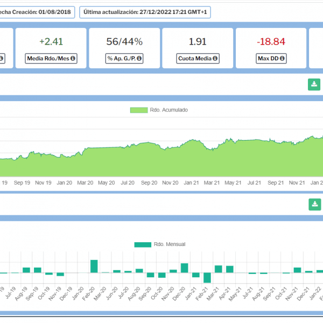Image resolution: width=323 pixels, height=323 pixels.
Task: Click the Jan 21 axis label on the accumulated chart
Action: pos(191,182)
